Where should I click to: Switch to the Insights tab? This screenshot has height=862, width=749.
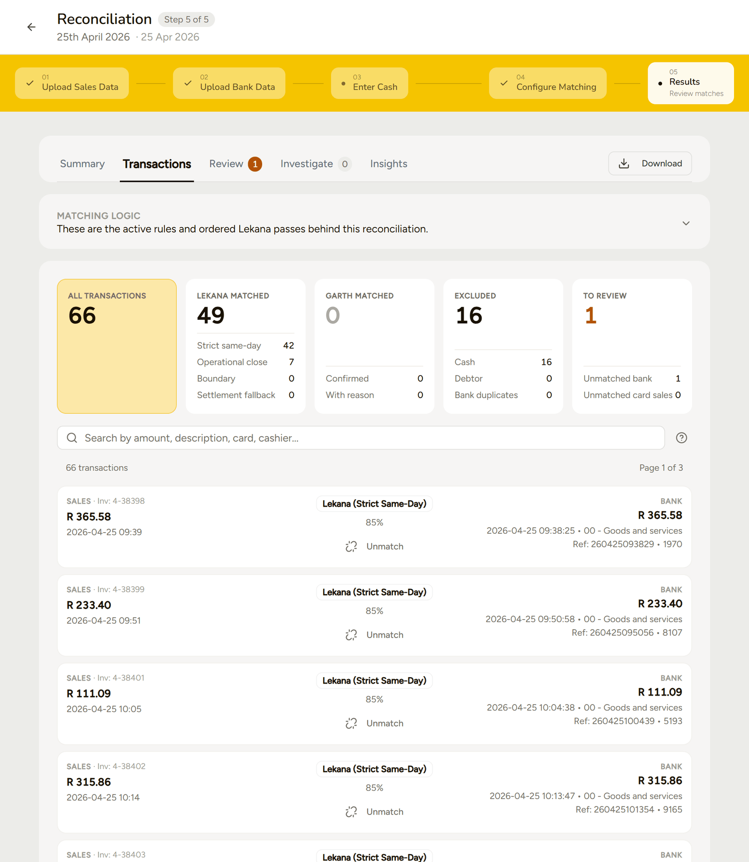click(x=388, y=164)
